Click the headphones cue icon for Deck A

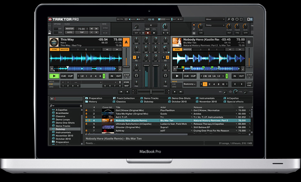point(136,75)
